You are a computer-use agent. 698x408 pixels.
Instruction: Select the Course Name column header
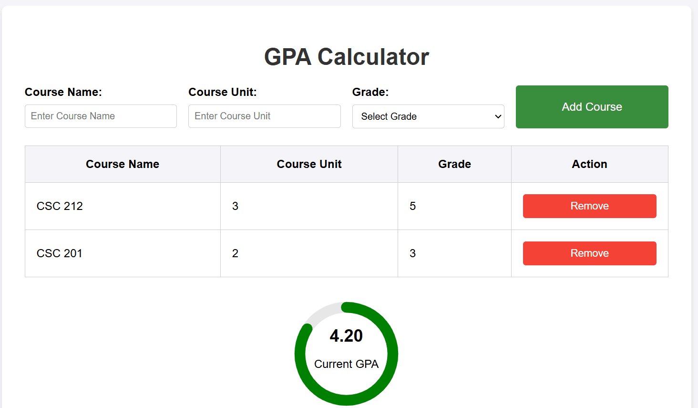(122, 164)
